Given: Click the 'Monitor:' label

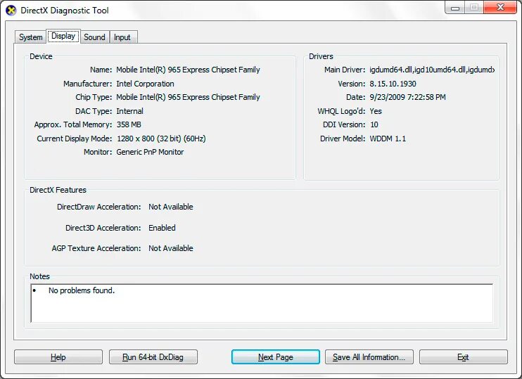Looking at the screenshot, I should tap(98, 152).
